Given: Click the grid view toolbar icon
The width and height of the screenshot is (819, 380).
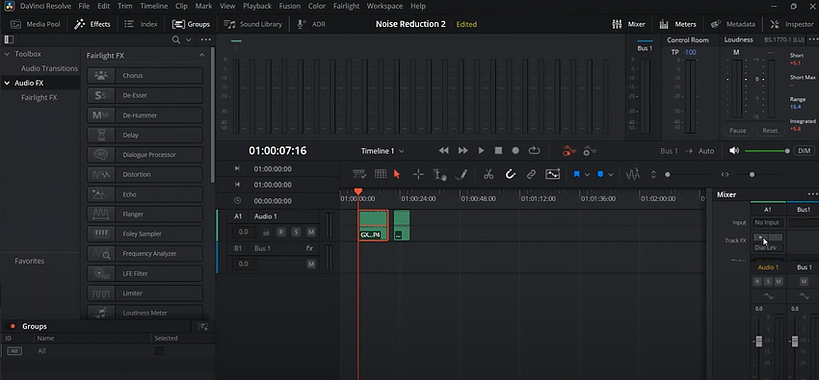Looking at the screenshot, I should (x=381, y=174).
